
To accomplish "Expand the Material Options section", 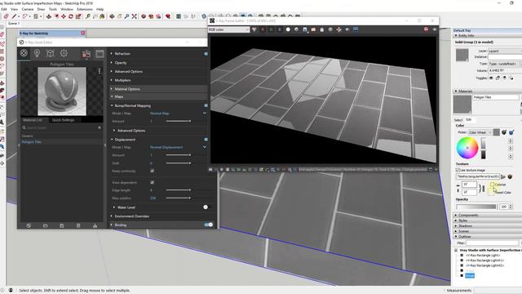I will tap(127, 89).
